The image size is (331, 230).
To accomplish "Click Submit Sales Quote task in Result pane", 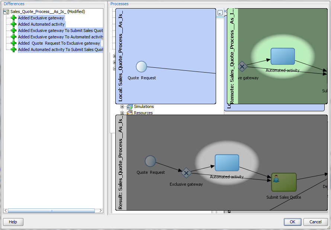I will click(x=284, y=182).
